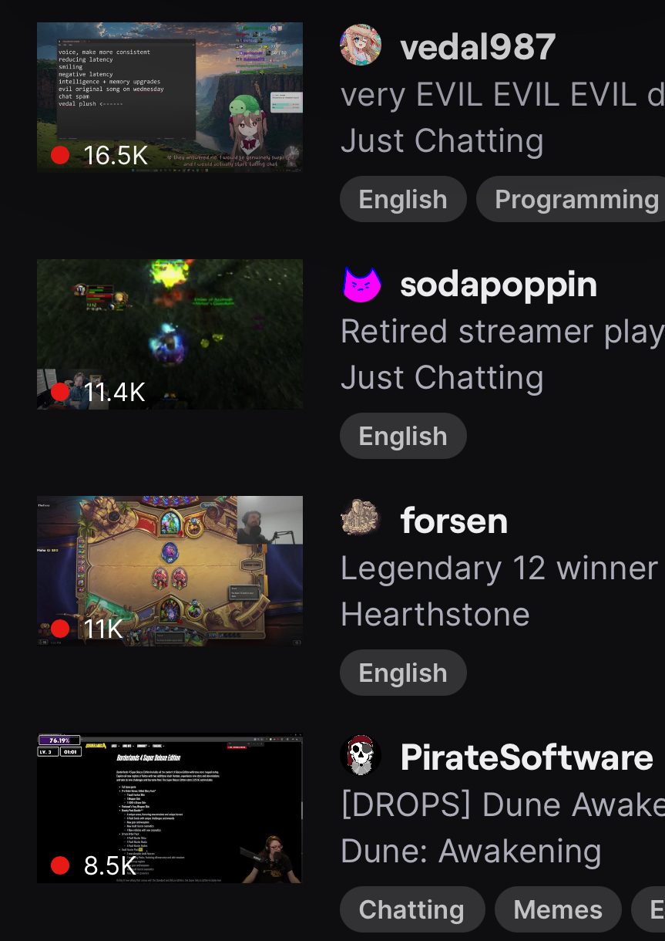665x941 pixels.
Task: Click PirateSoftware's skull pirate avatar
Action: (361, 756)
